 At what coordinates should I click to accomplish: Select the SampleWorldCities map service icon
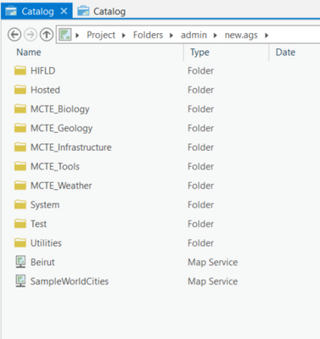click(x=20, y=281)
